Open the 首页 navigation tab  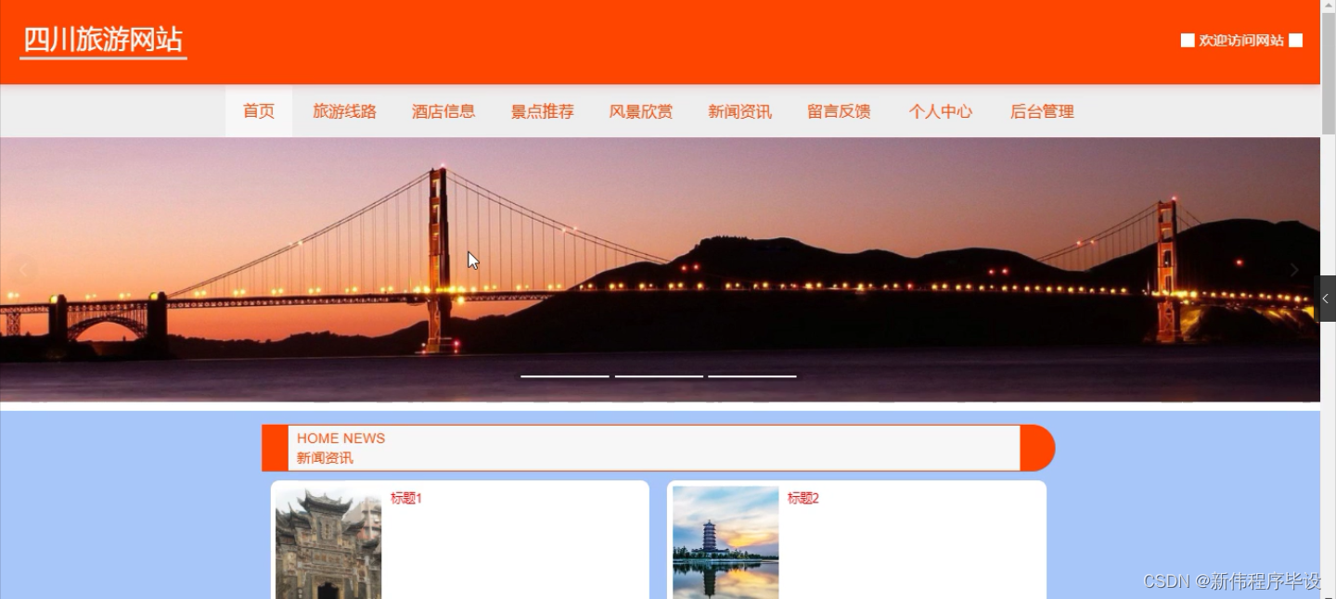click(259, 111)
